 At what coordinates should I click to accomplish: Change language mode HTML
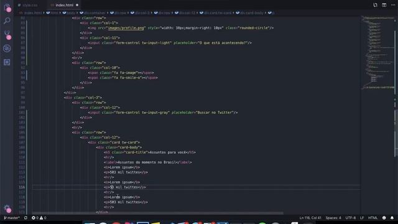coord(373,218)
